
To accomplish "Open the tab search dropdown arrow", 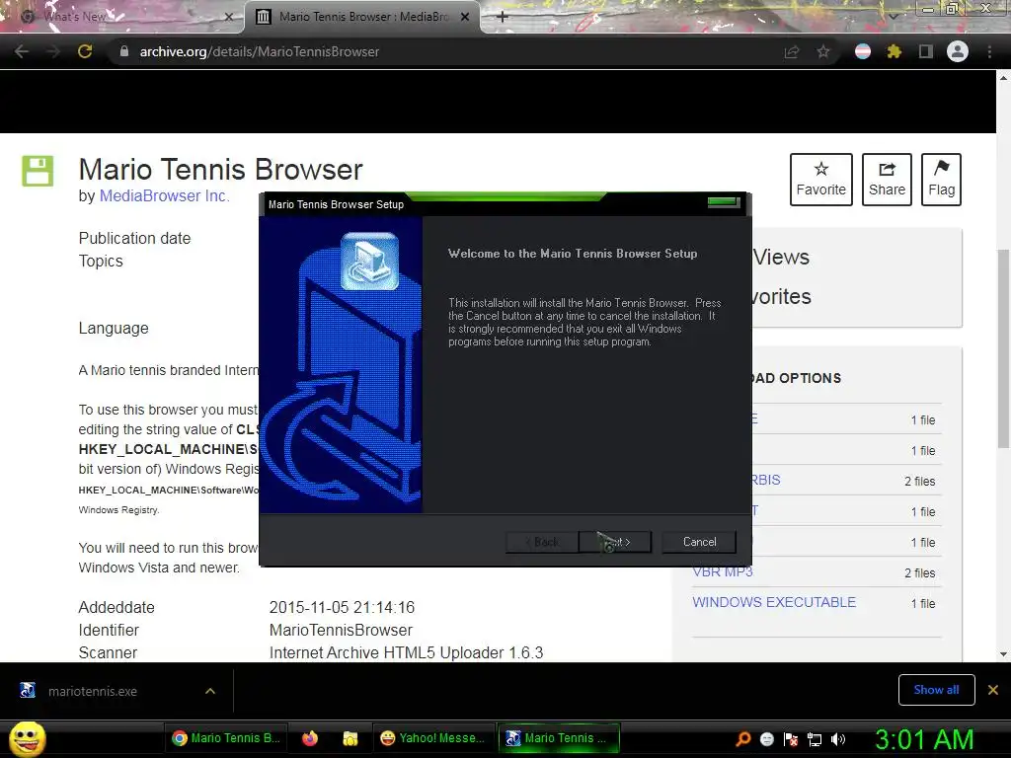I will pos(894,17).
